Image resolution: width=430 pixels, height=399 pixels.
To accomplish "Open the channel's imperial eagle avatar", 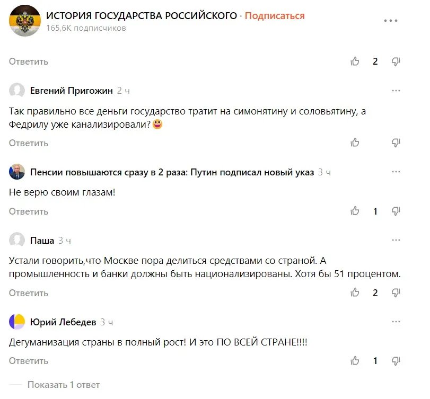I will [25, 21].
